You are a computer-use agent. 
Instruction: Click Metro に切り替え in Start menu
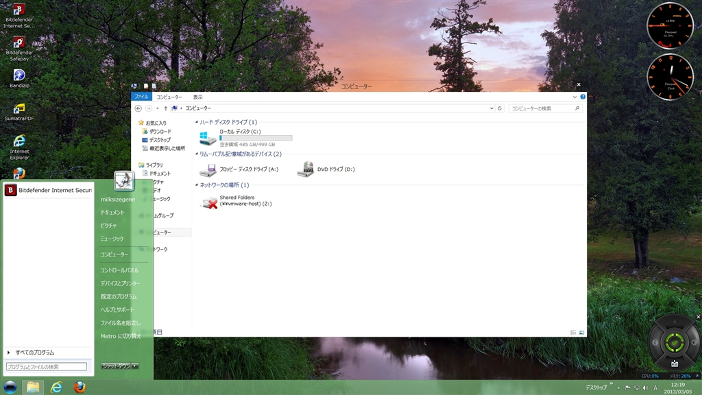(121, 336)
